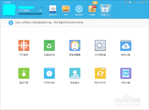Click the leftmost title bar icon

point(126,2)
